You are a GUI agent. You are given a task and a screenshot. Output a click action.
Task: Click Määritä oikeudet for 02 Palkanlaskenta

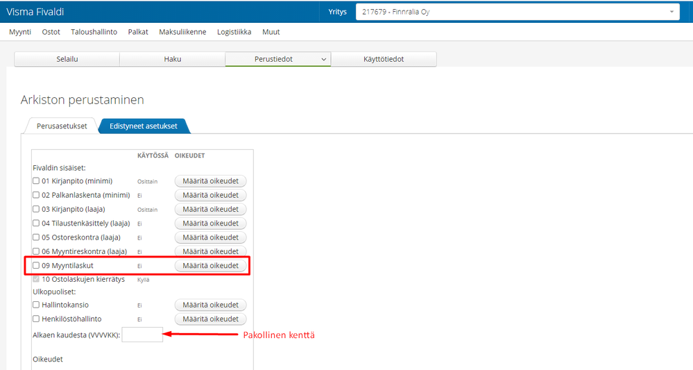(210, 195)
